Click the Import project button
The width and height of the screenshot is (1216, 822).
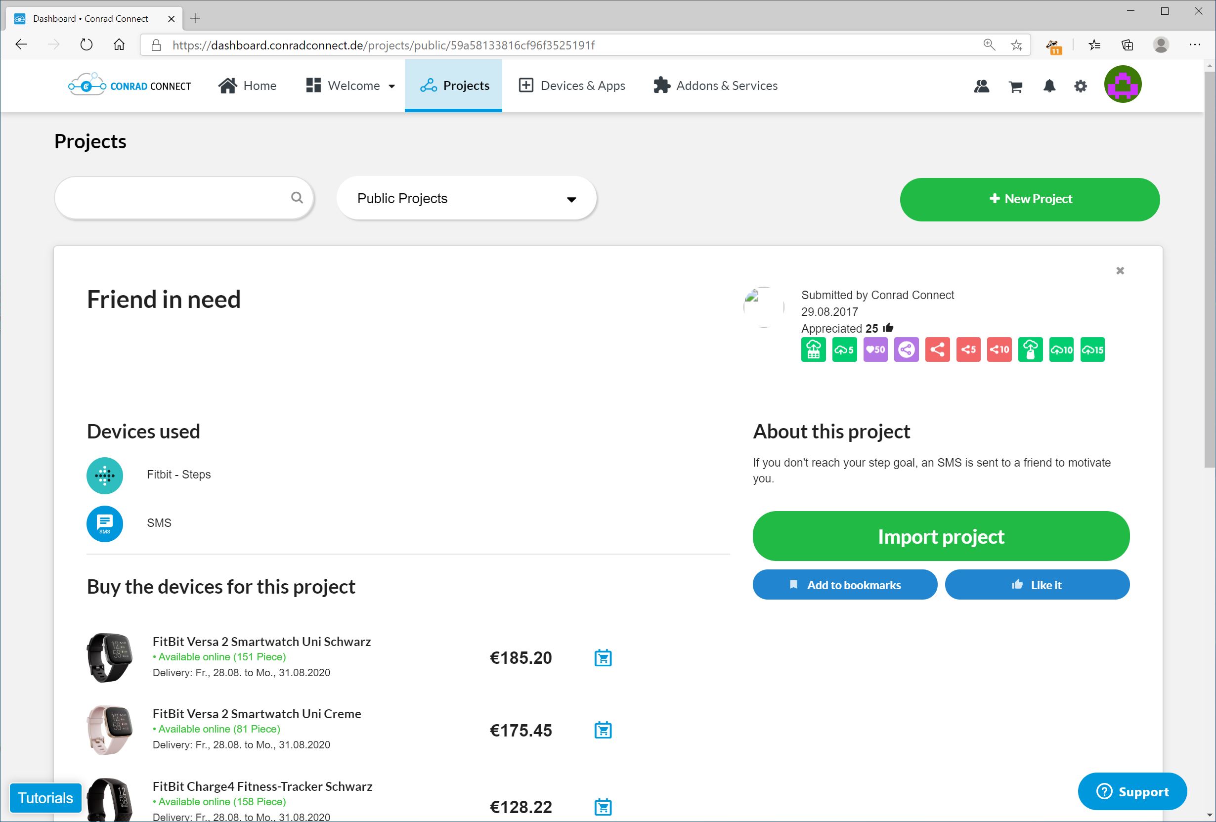pos(940,536)
